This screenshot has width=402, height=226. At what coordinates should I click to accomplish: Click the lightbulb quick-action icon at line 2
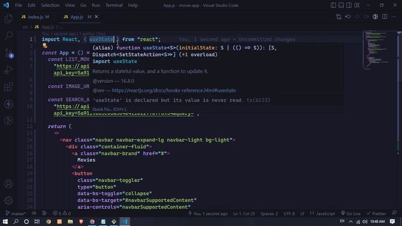45,46
